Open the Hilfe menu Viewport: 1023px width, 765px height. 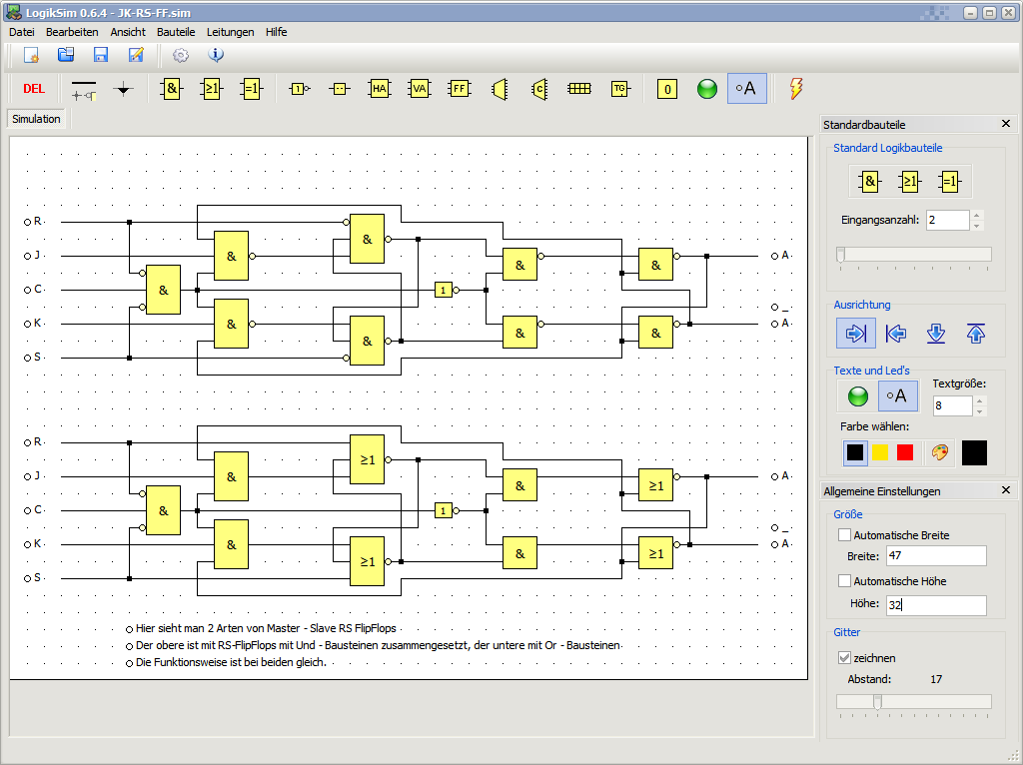pyautogui.click(x=276, y=32)
